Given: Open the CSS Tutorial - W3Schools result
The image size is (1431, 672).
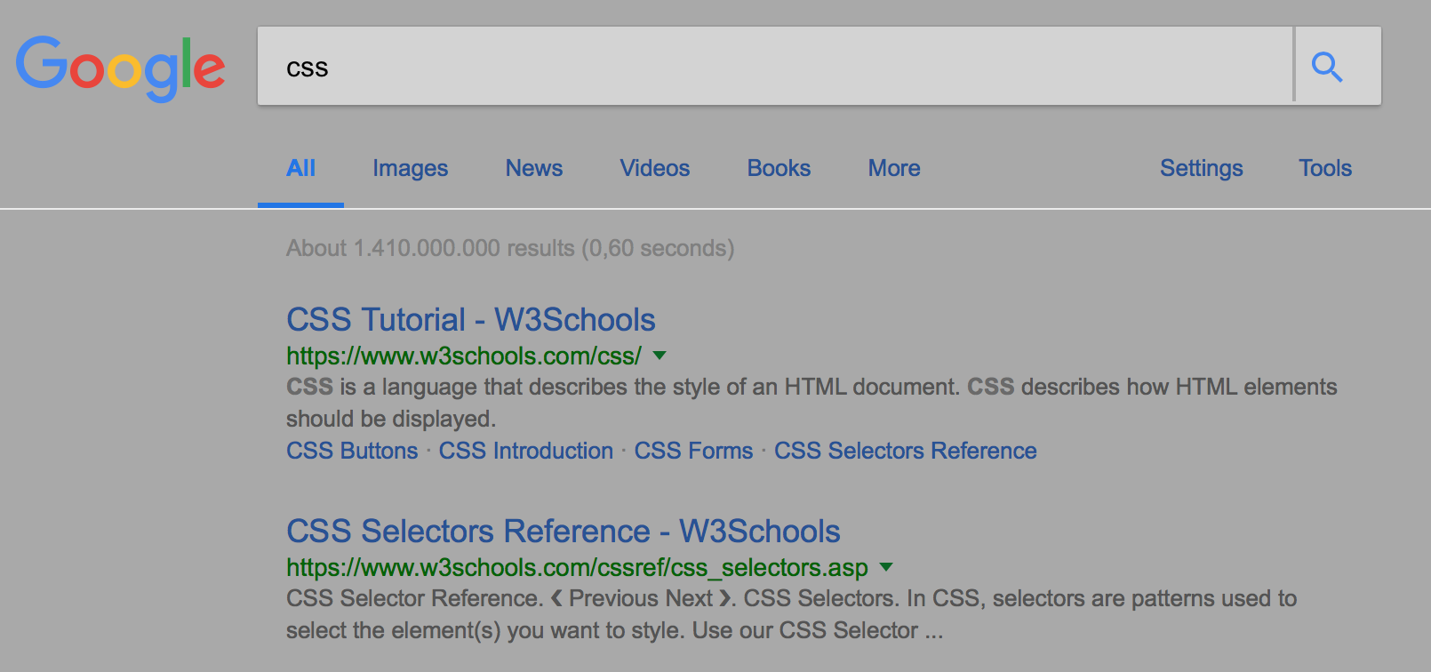Looking at the screenshot, I should coord(471,320).
